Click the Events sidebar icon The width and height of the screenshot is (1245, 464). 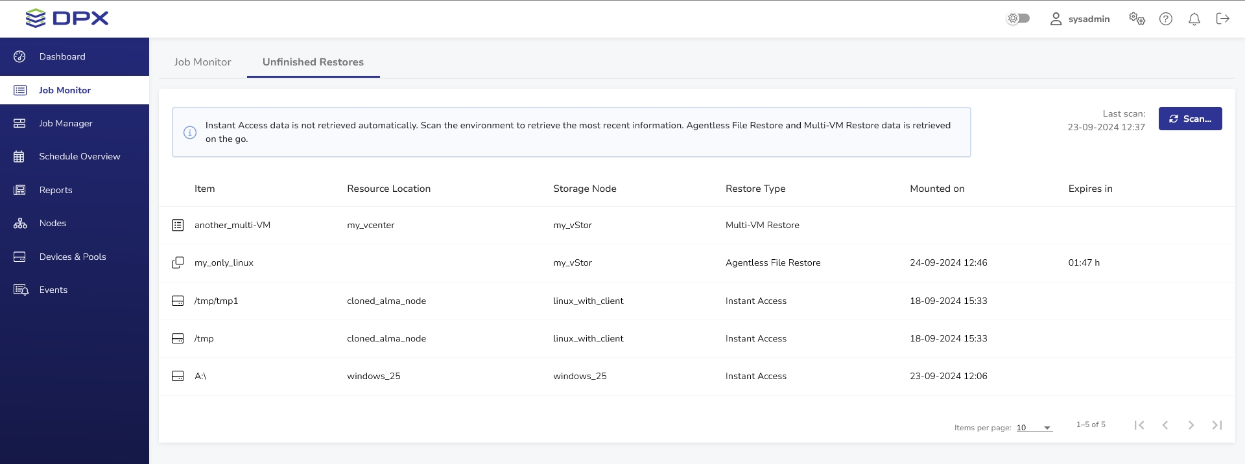click(x=21, y=290)
